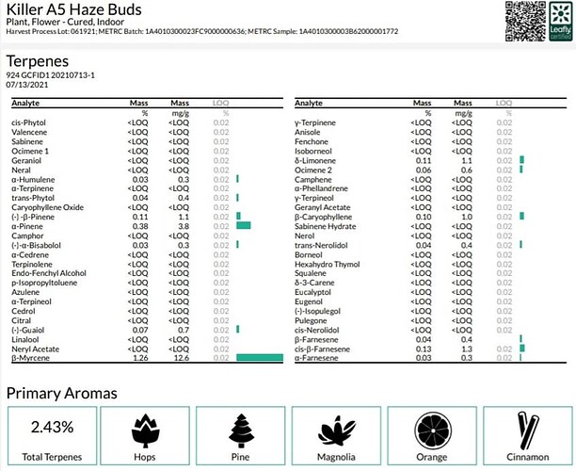This screenshot has width=576, height=471.
Task: Click the α-Farnesene analyte name
Action: 316,358
